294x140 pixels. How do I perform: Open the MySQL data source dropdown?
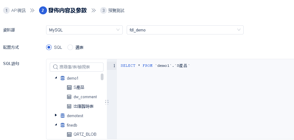pos(84,30)
